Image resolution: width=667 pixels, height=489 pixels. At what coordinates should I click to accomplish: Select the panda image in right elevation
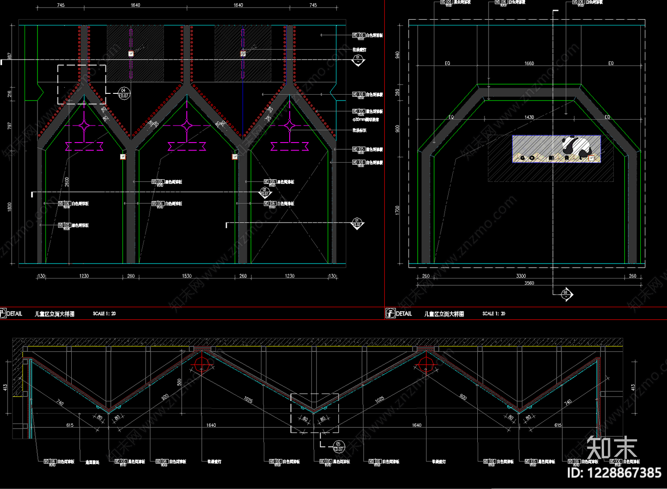(557, 149)
